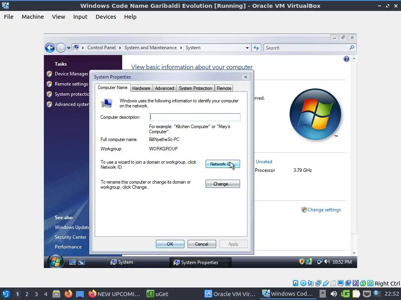Click OK in System Properties
Screen dimensions: 401x300
[x=170, y=244]
